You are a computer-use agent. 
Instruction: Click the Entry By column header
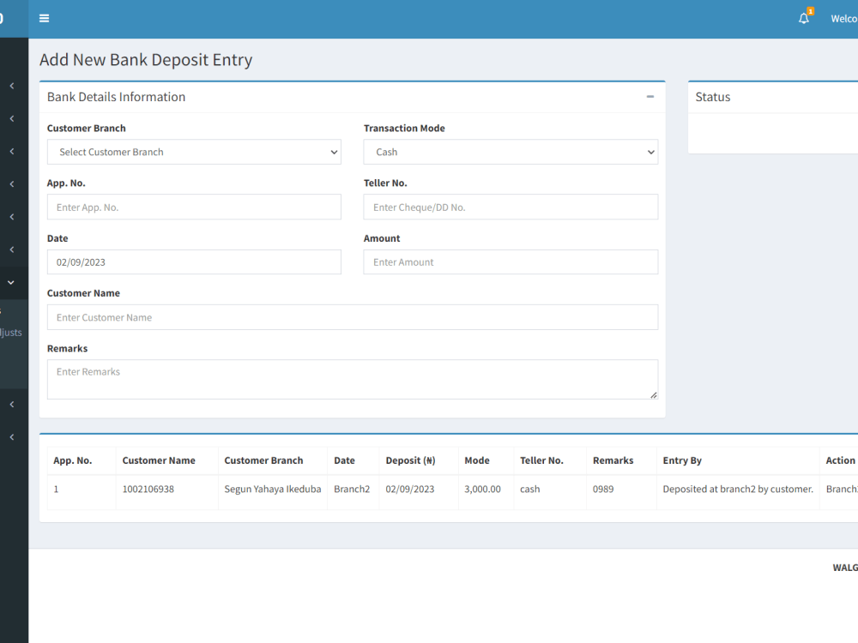tap(682, 460)
